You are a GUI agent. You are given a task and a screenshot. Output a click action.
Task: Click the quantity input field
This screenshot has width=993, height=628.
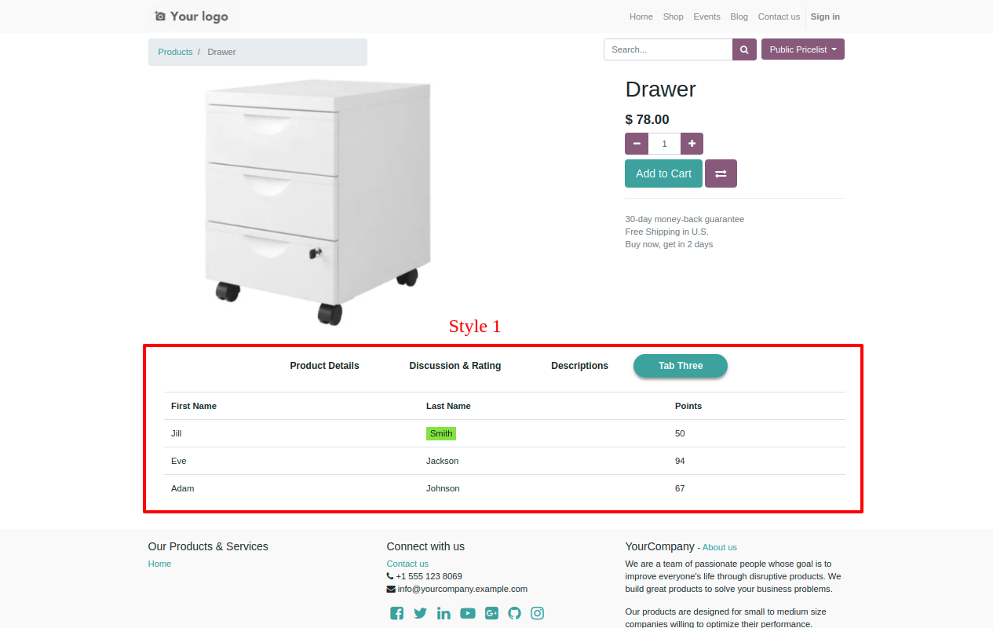click(x=664, y=144)
